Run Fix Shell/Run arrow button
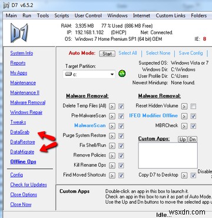212x218 pixels. point(112,146)
